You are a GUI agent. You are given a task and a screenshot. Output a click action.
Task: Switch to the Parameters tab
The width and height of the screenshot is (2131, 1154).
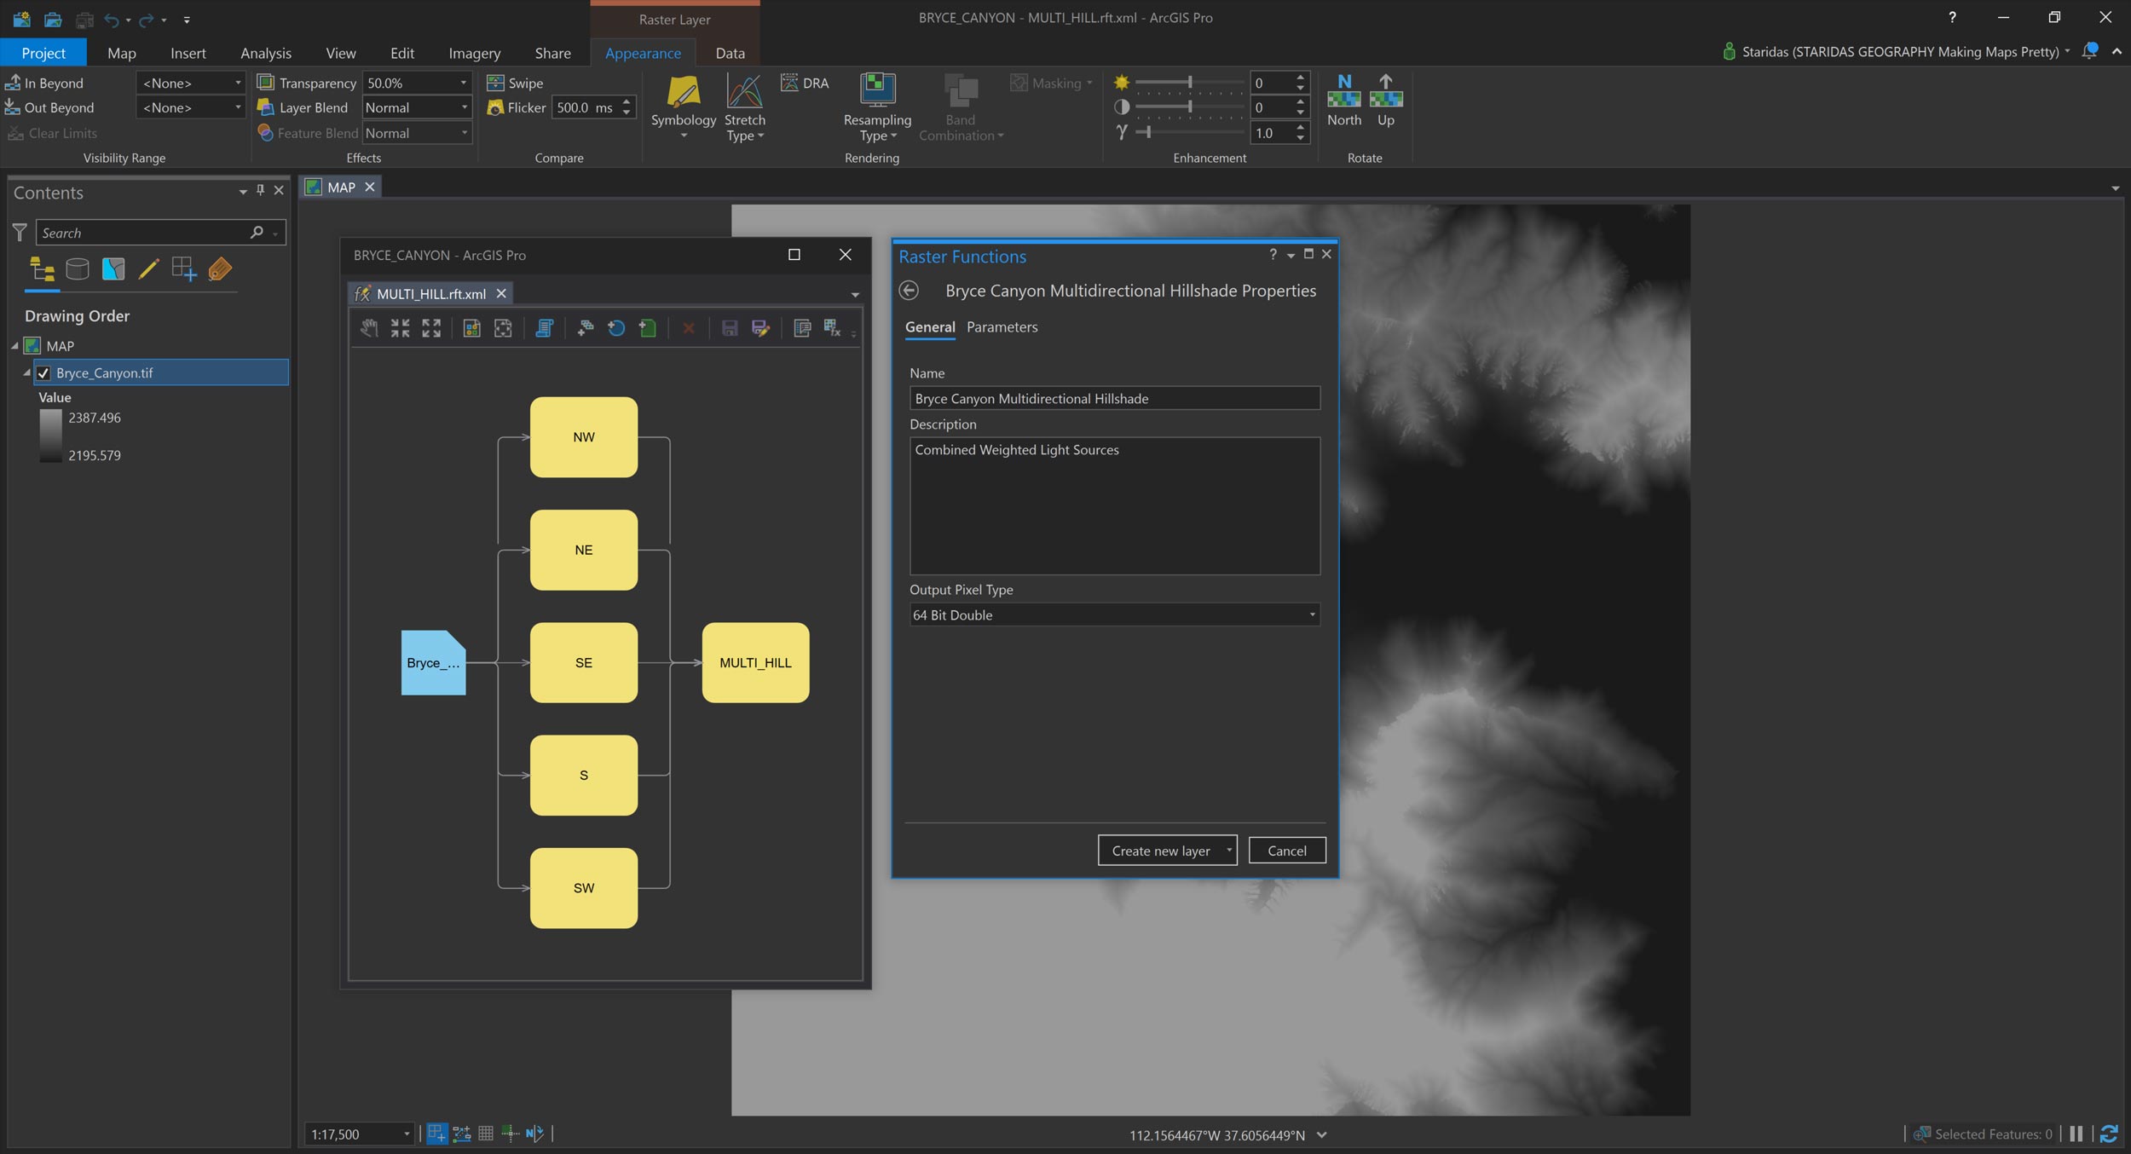click(x=1002, y=326)
